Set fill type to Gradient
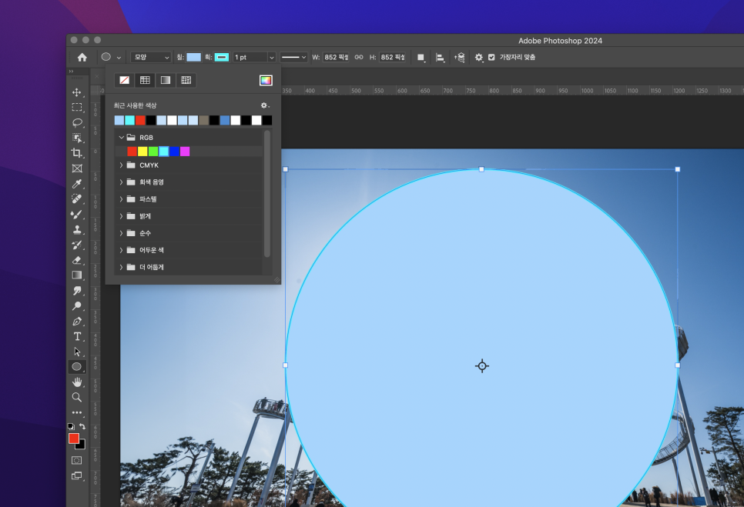 [166, 80]
